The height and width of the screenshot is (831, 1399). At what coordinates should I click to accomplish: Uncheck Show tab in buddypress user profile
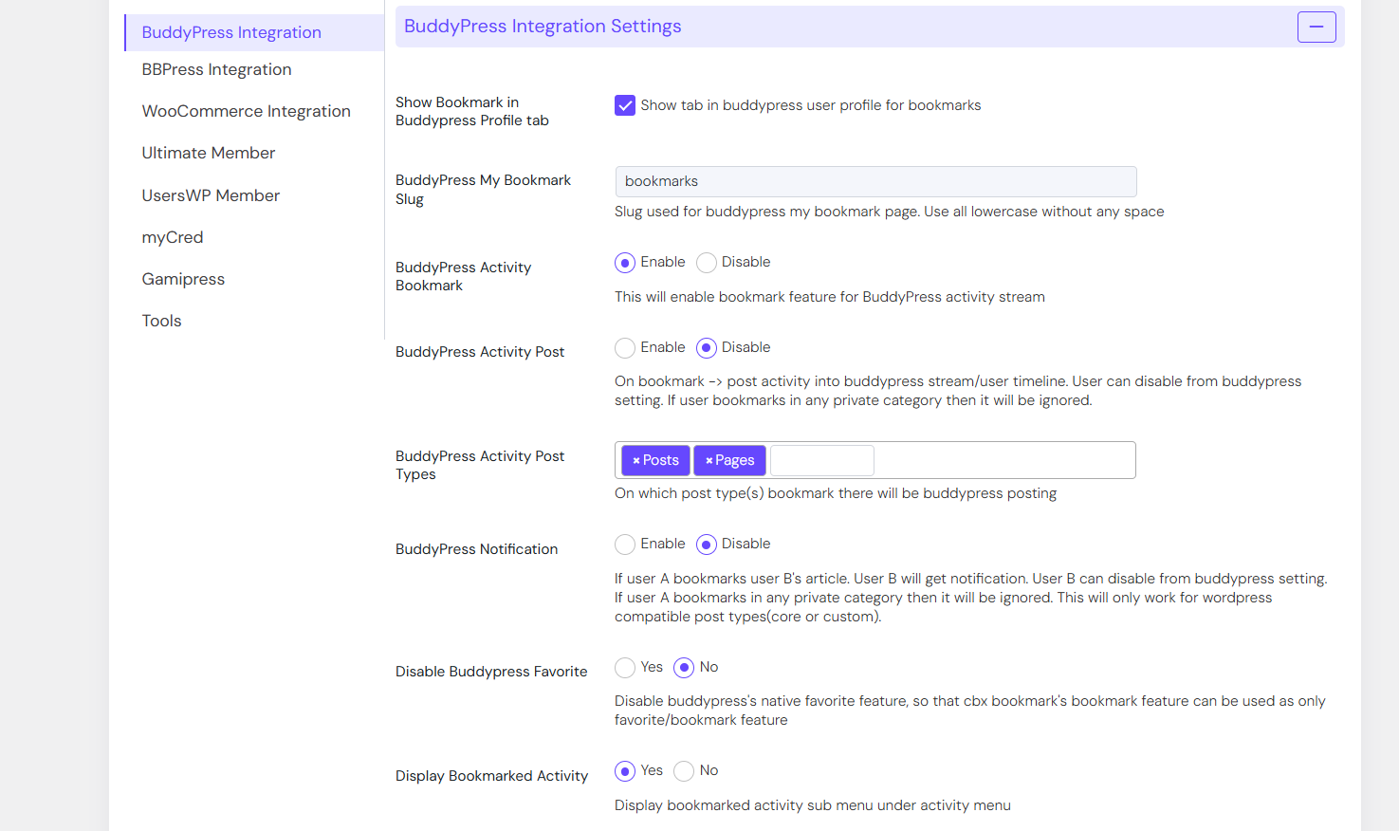coord(625,105)
